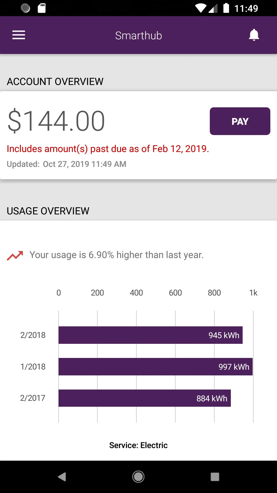Screen dimensions: 277x493
Task: Tap the Updated Oct 27, 2019 timestamp
Action: click(66, 164)
